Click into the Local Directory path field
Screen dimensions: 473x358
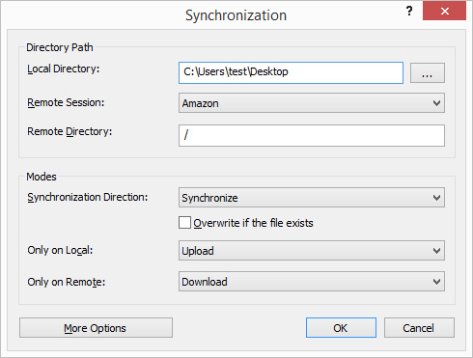291,73
